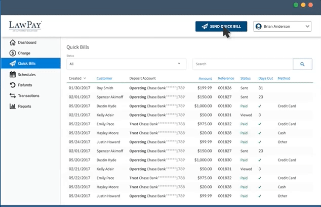Open the Schedules calendar icon
This screenshot has height=207, width=321.
pyautogui.click(x=13, y=74)
